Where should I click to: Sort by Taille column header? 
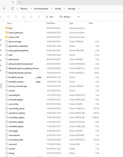coord(91,23)
